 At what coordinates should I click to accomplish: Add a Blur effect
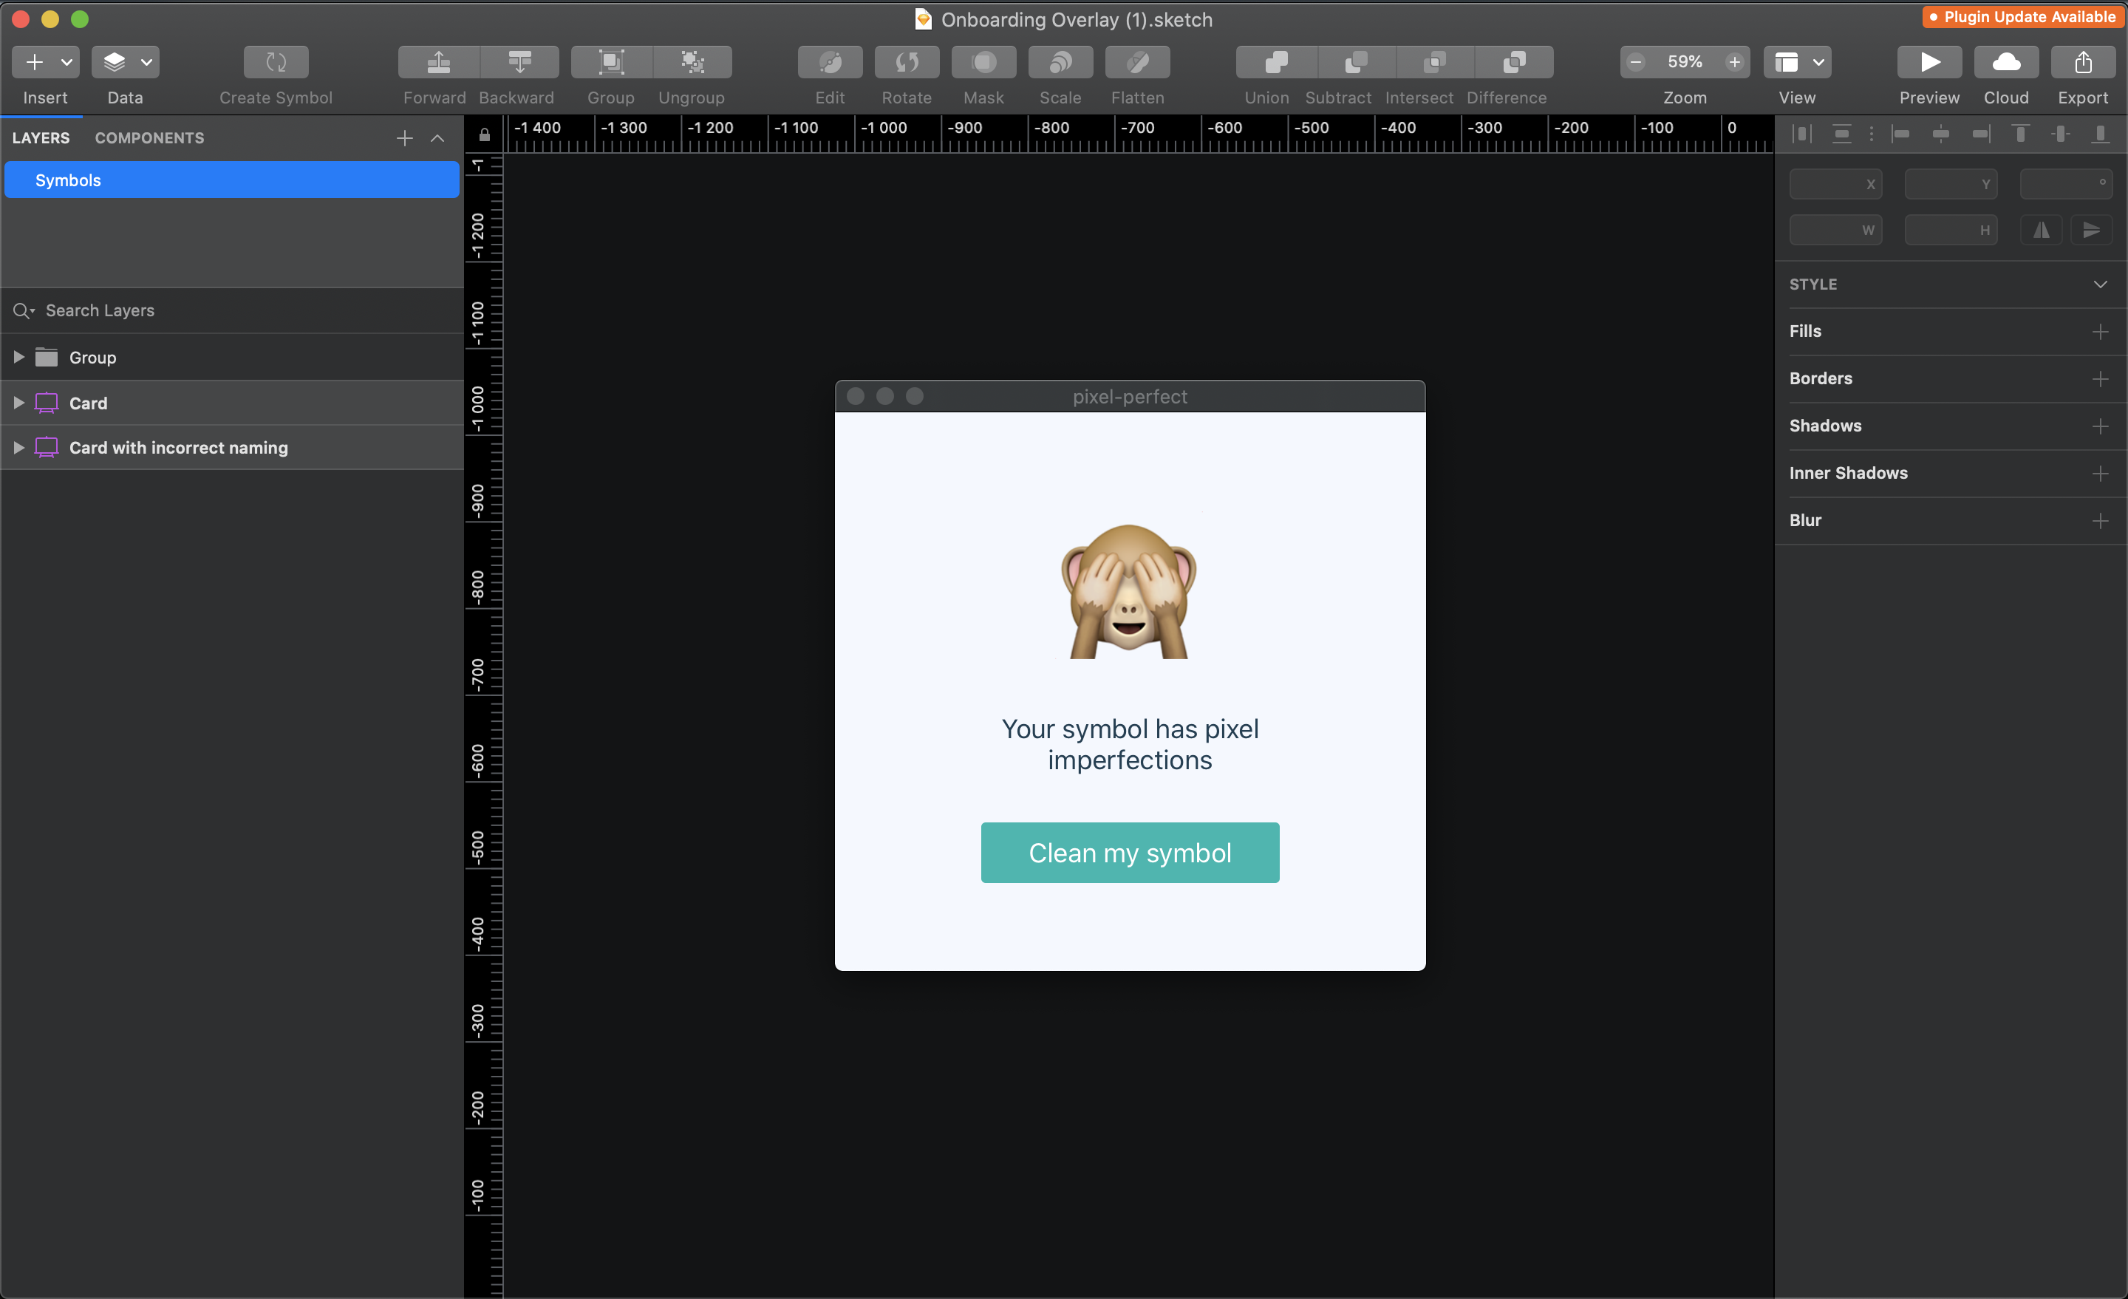(2101, 521)
